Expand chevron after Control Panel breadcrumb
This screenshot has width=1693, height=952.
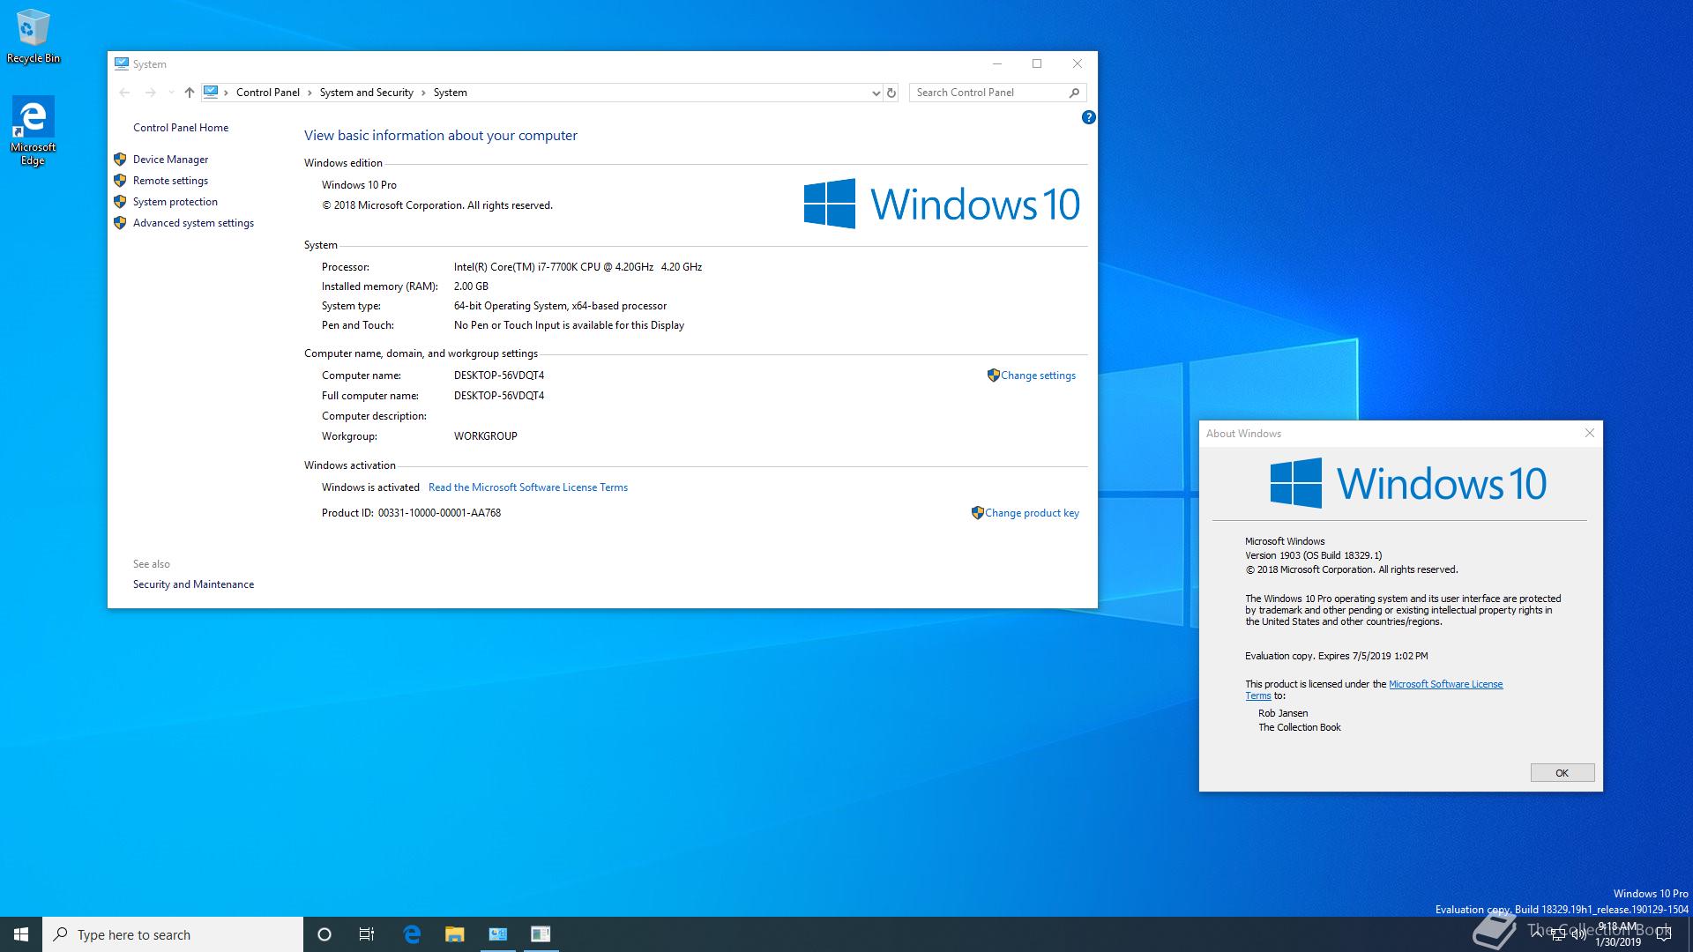point(310,93)
